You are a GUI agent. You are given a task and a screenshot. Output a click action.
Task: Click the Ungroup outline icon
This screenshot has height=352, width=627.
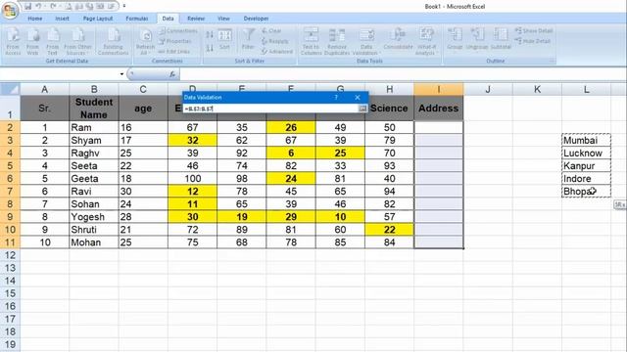click(x=477, y=39)
